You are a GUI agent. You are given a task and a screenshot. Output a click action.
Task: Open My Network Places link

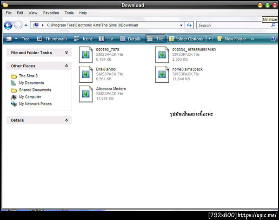pos(35,104)
